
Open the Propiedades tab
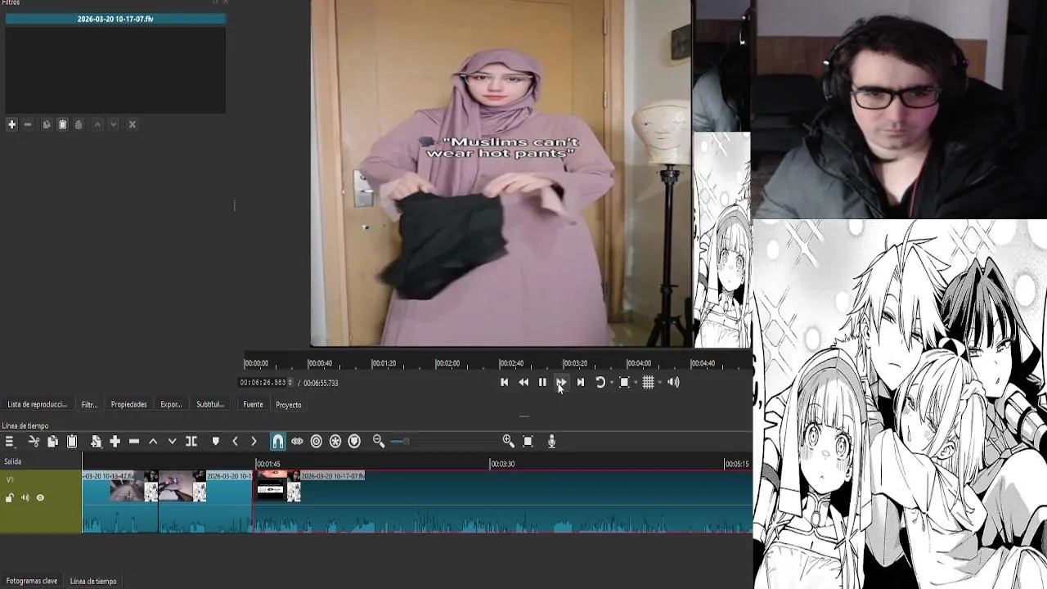pyautogui.click(x=129, y=404)
